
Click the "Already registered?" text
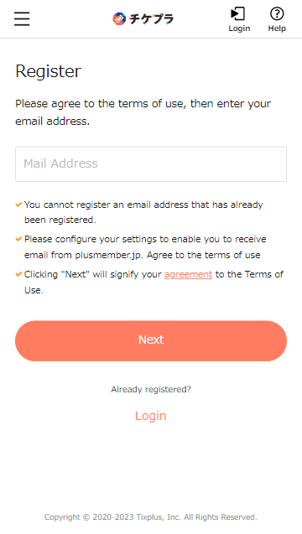151,389
